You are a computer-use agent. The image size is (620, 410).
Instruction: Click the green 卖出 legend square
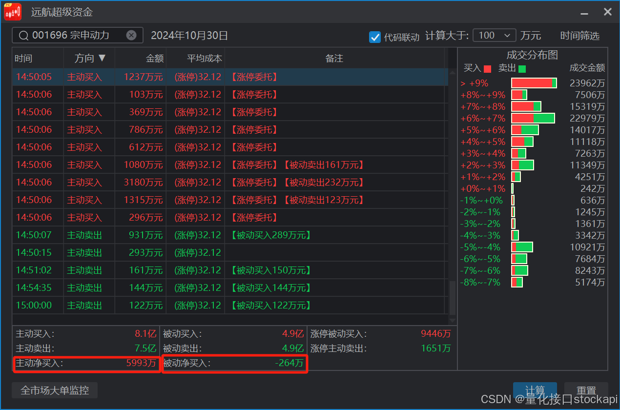[522, 69]
